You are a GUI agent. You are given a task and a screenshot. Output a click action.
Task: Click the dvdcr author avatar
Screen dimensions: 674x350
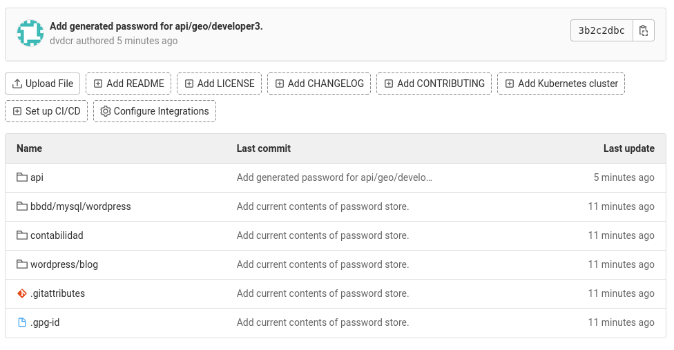pos(30,33)
